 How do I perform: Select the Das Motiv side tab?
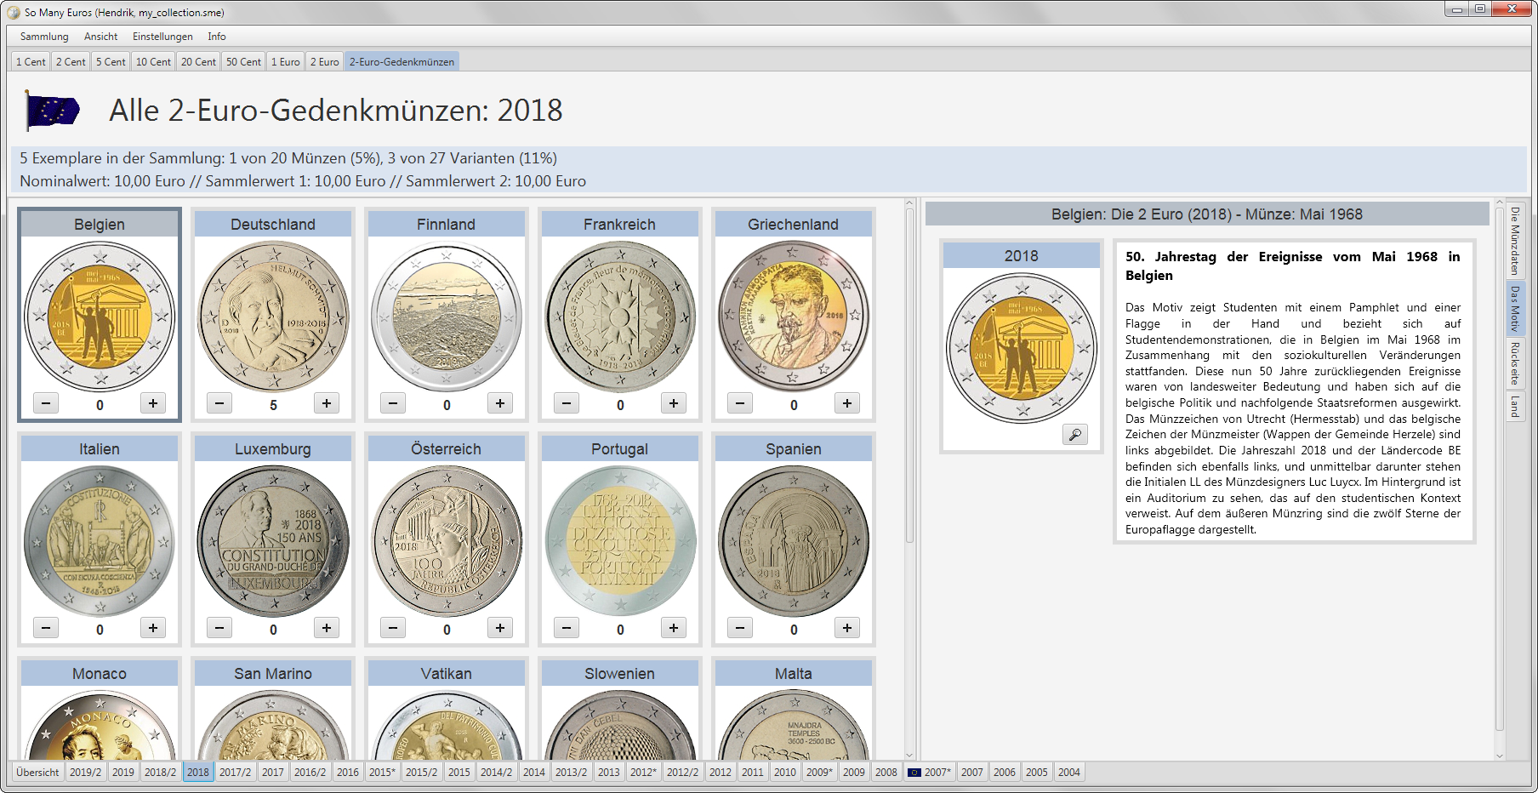click(1515, 308)
